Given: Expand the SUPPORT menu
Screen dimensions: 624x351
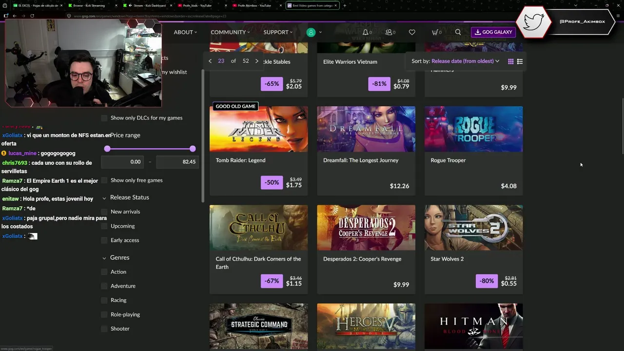Looking at the screenshot, I should point(278,32).
